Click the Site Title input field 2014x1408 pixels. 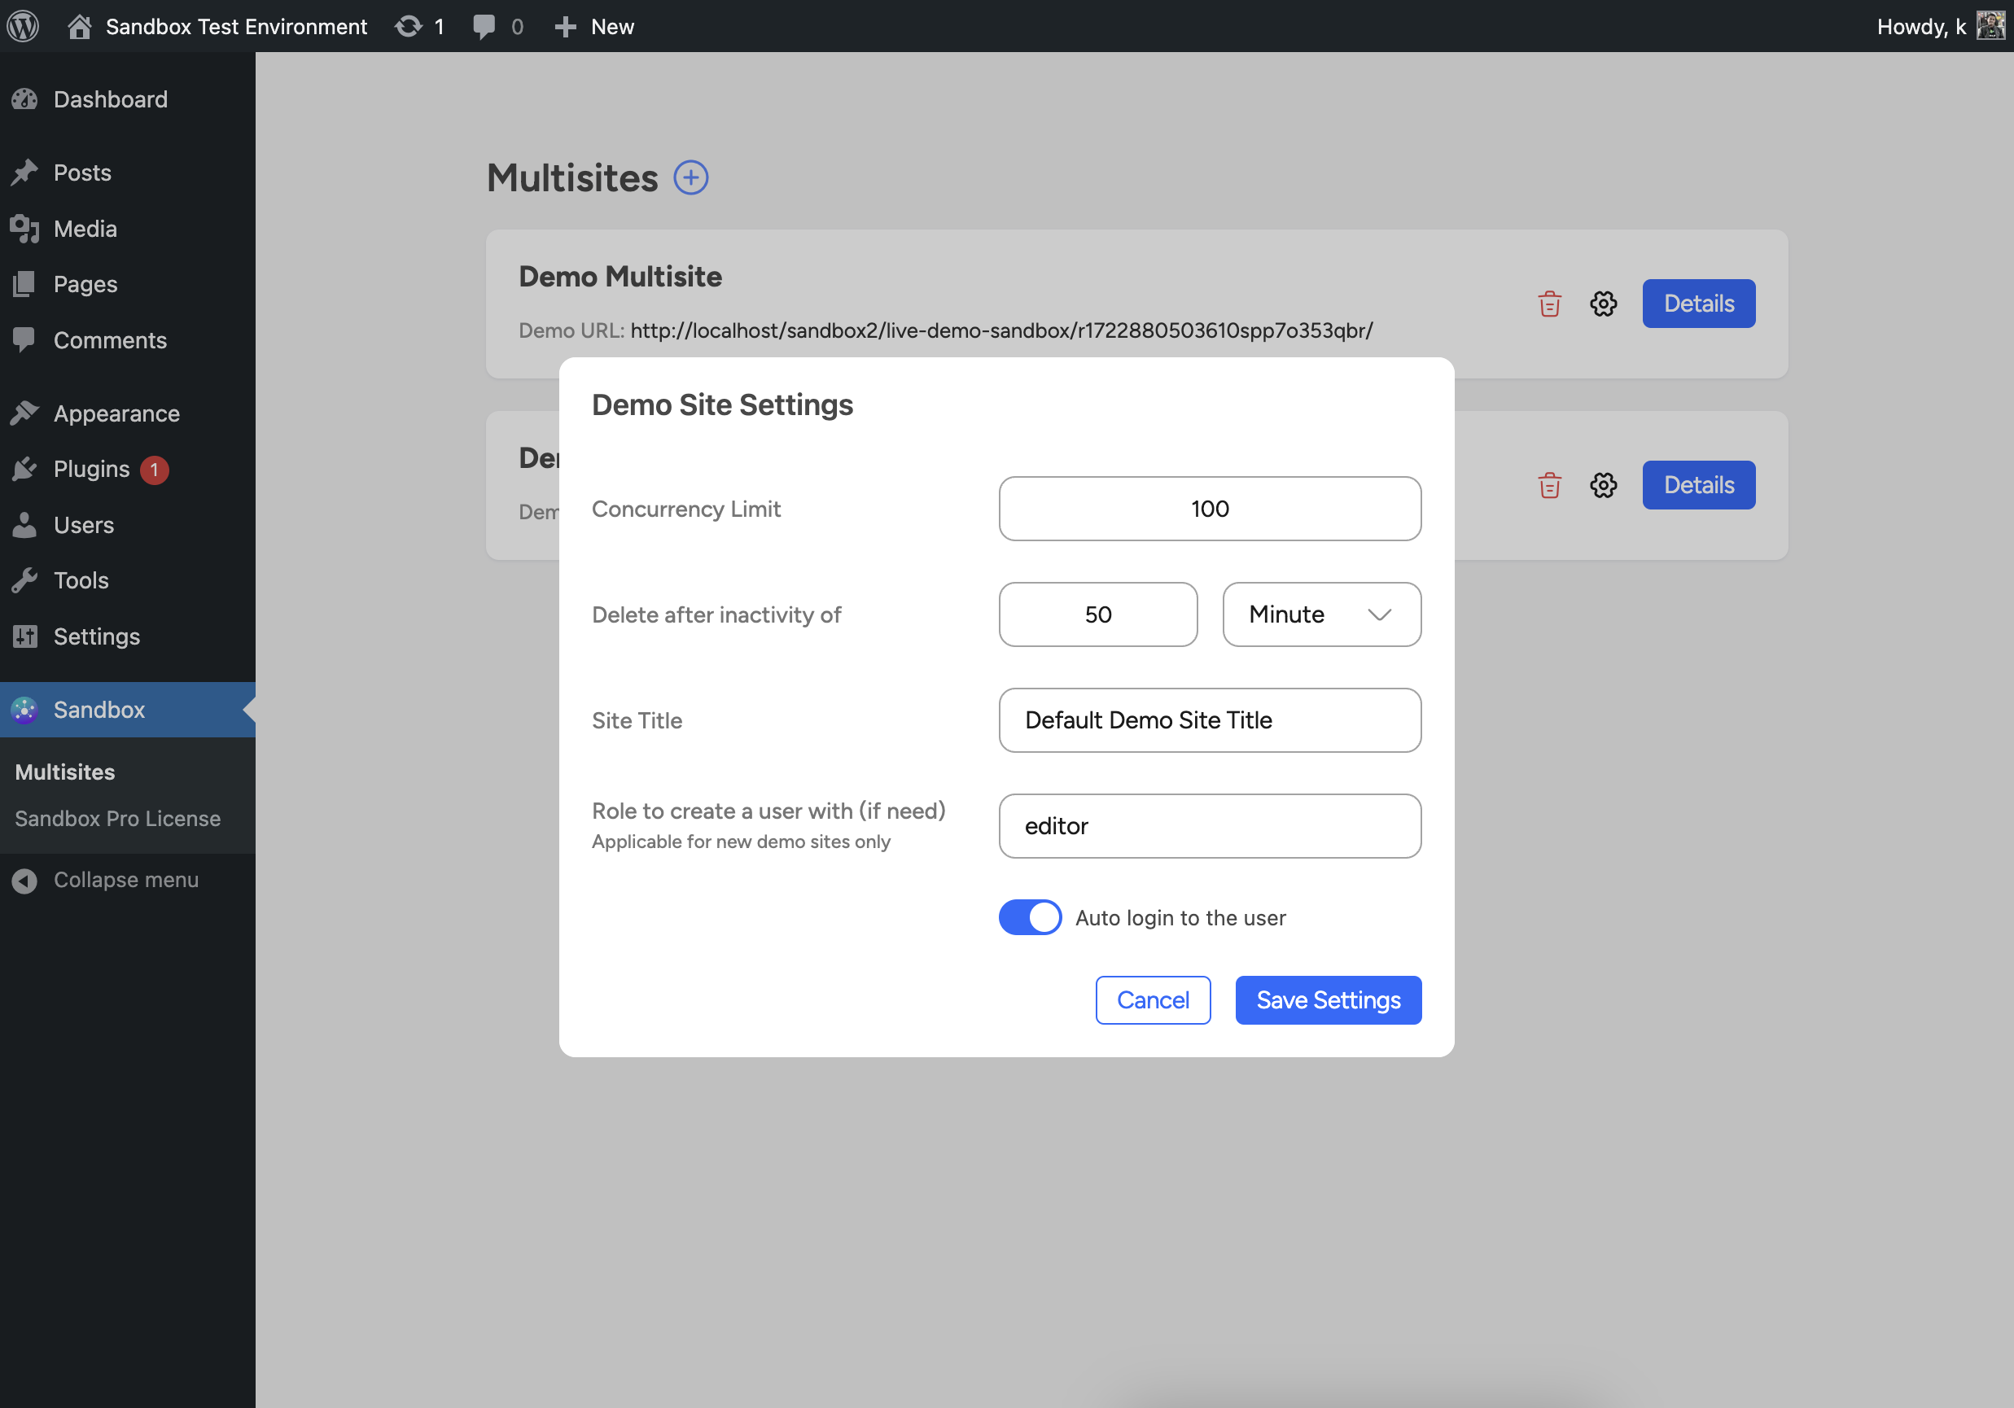[1210, 720]
